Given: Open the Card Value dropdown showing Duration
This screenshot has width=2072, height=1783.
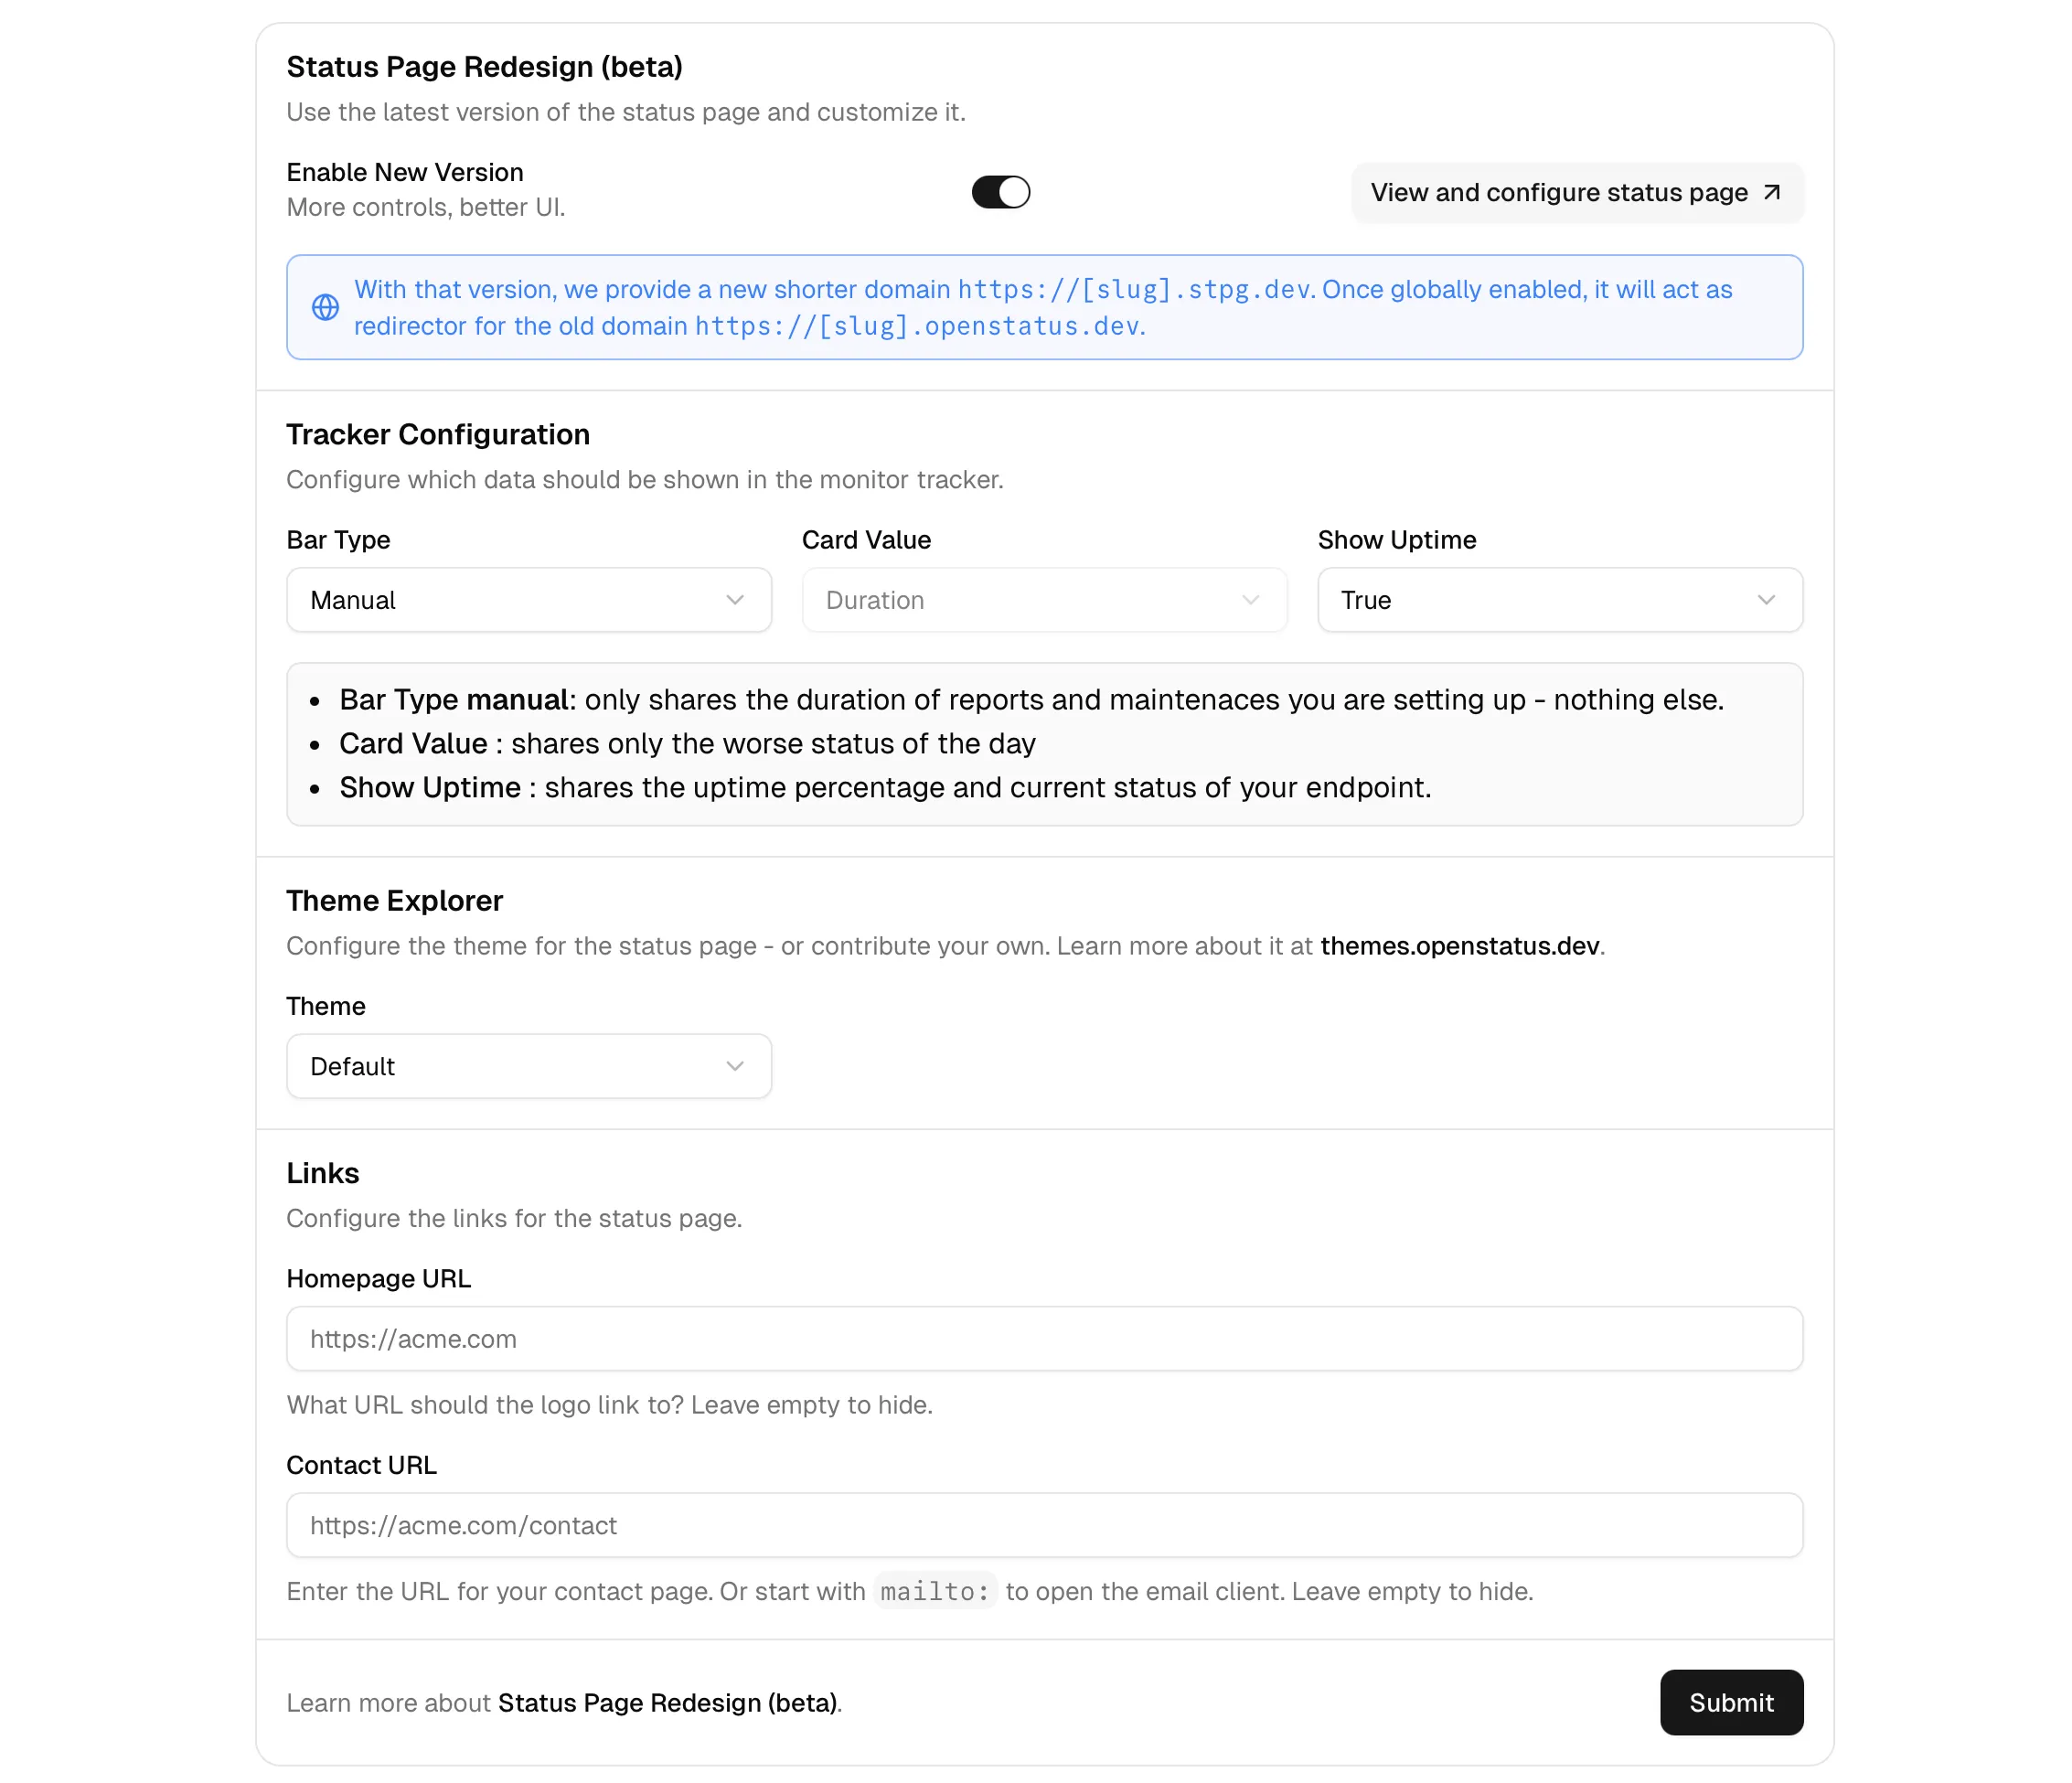Looking at the screenshot, I should pos(1043,599).
